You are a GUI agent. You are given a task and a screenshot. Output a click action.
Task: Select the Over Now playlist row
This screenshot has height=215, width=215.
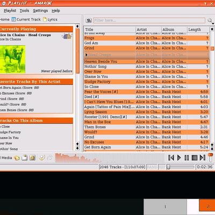click(x=147, y=71)
